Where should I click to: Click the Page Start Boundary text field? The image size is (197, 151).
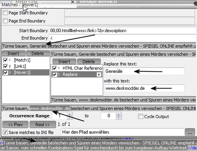130,13
